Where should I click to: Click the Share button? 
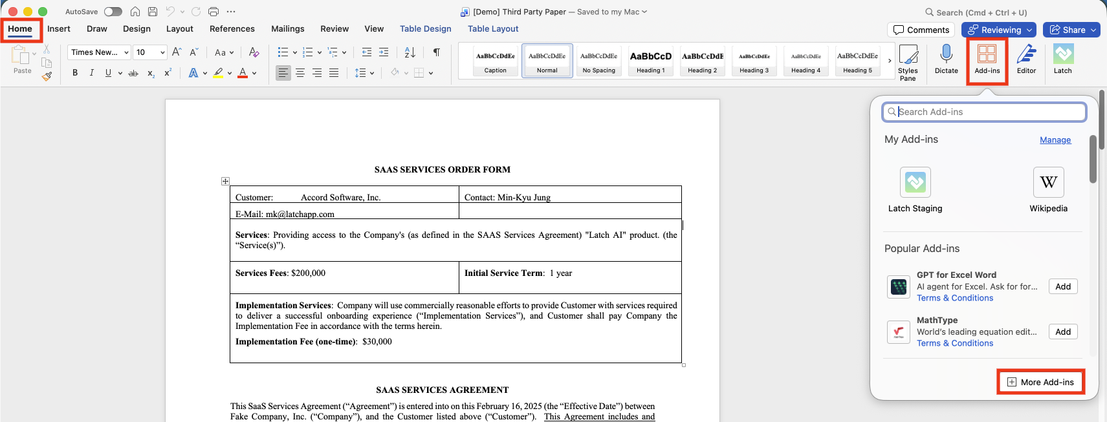(1071, 30)
